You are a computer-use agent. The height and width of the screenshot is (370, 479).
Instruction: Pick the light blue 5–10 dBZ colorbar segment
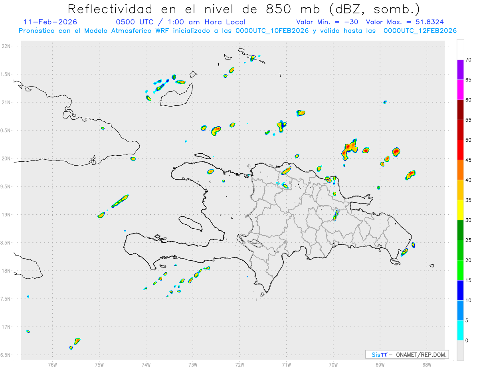460,311
